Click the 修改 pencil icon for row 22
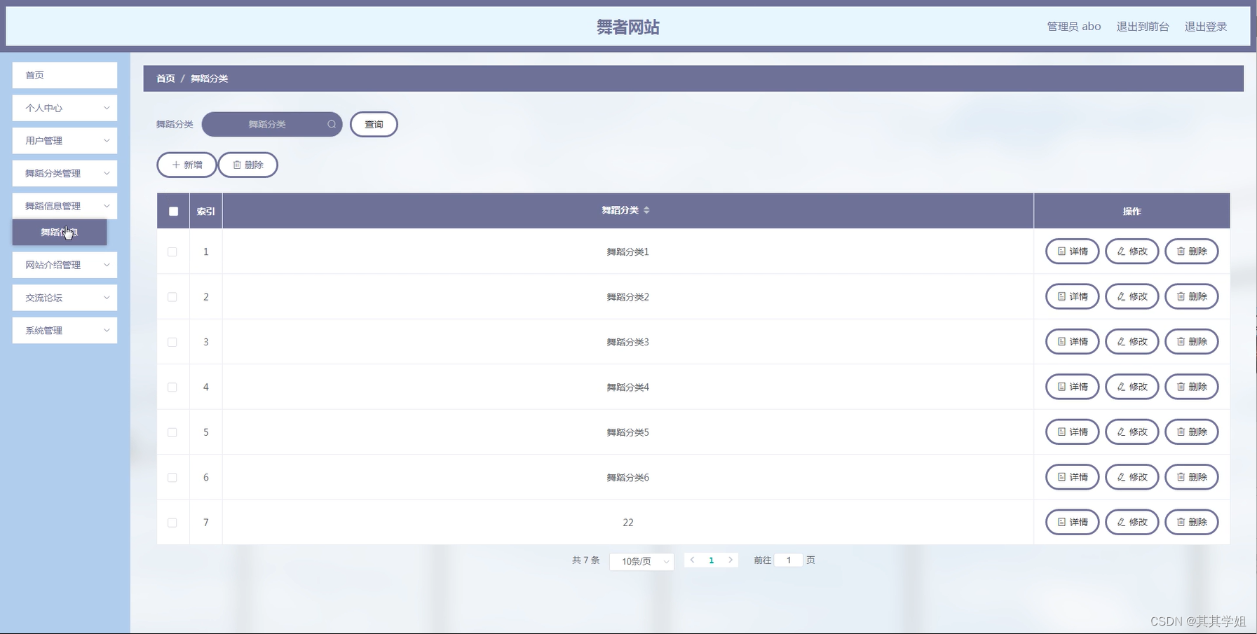Image resolution: width=1257 pixels, height=634 pixels. pos(1122,522)
